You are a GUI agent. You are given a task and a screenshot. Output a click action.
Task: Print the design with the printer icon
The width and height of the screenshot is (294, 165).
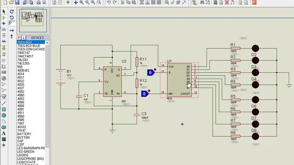point(39,2)
